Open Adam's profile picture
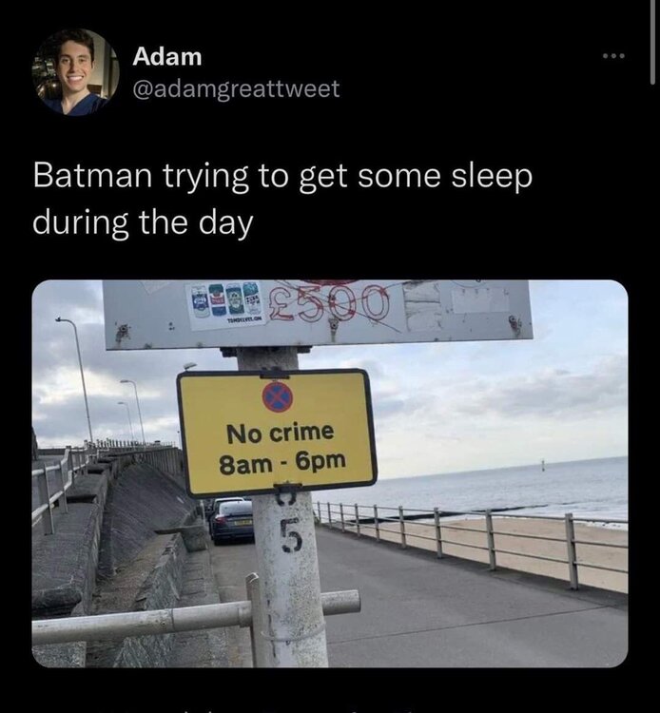 tap(75, 72)
